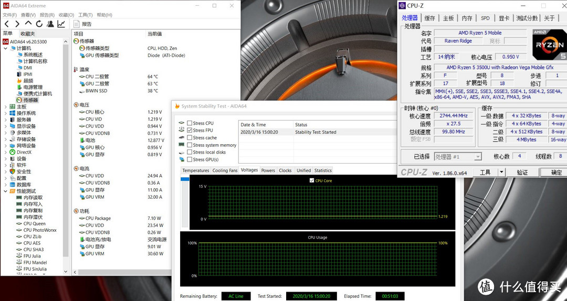Enable the Stress cache checkbox
The image size is (567, 301).
190,138
